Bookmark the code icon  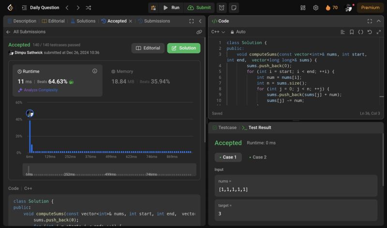tap(352, 32)
